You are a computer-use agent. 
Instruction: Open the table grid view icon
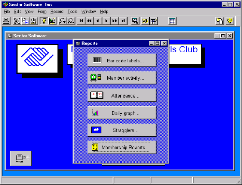[x=172, y=21]
